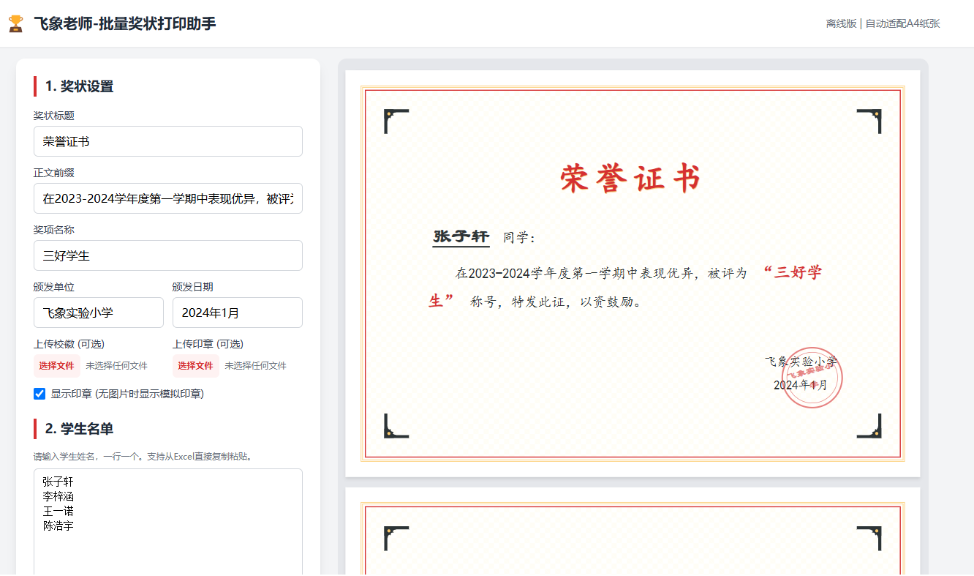The width and height of the screenshot is (974, 576).
Task: Click the name 王一诺 in the student list
Action: click(x=58, y=511)
